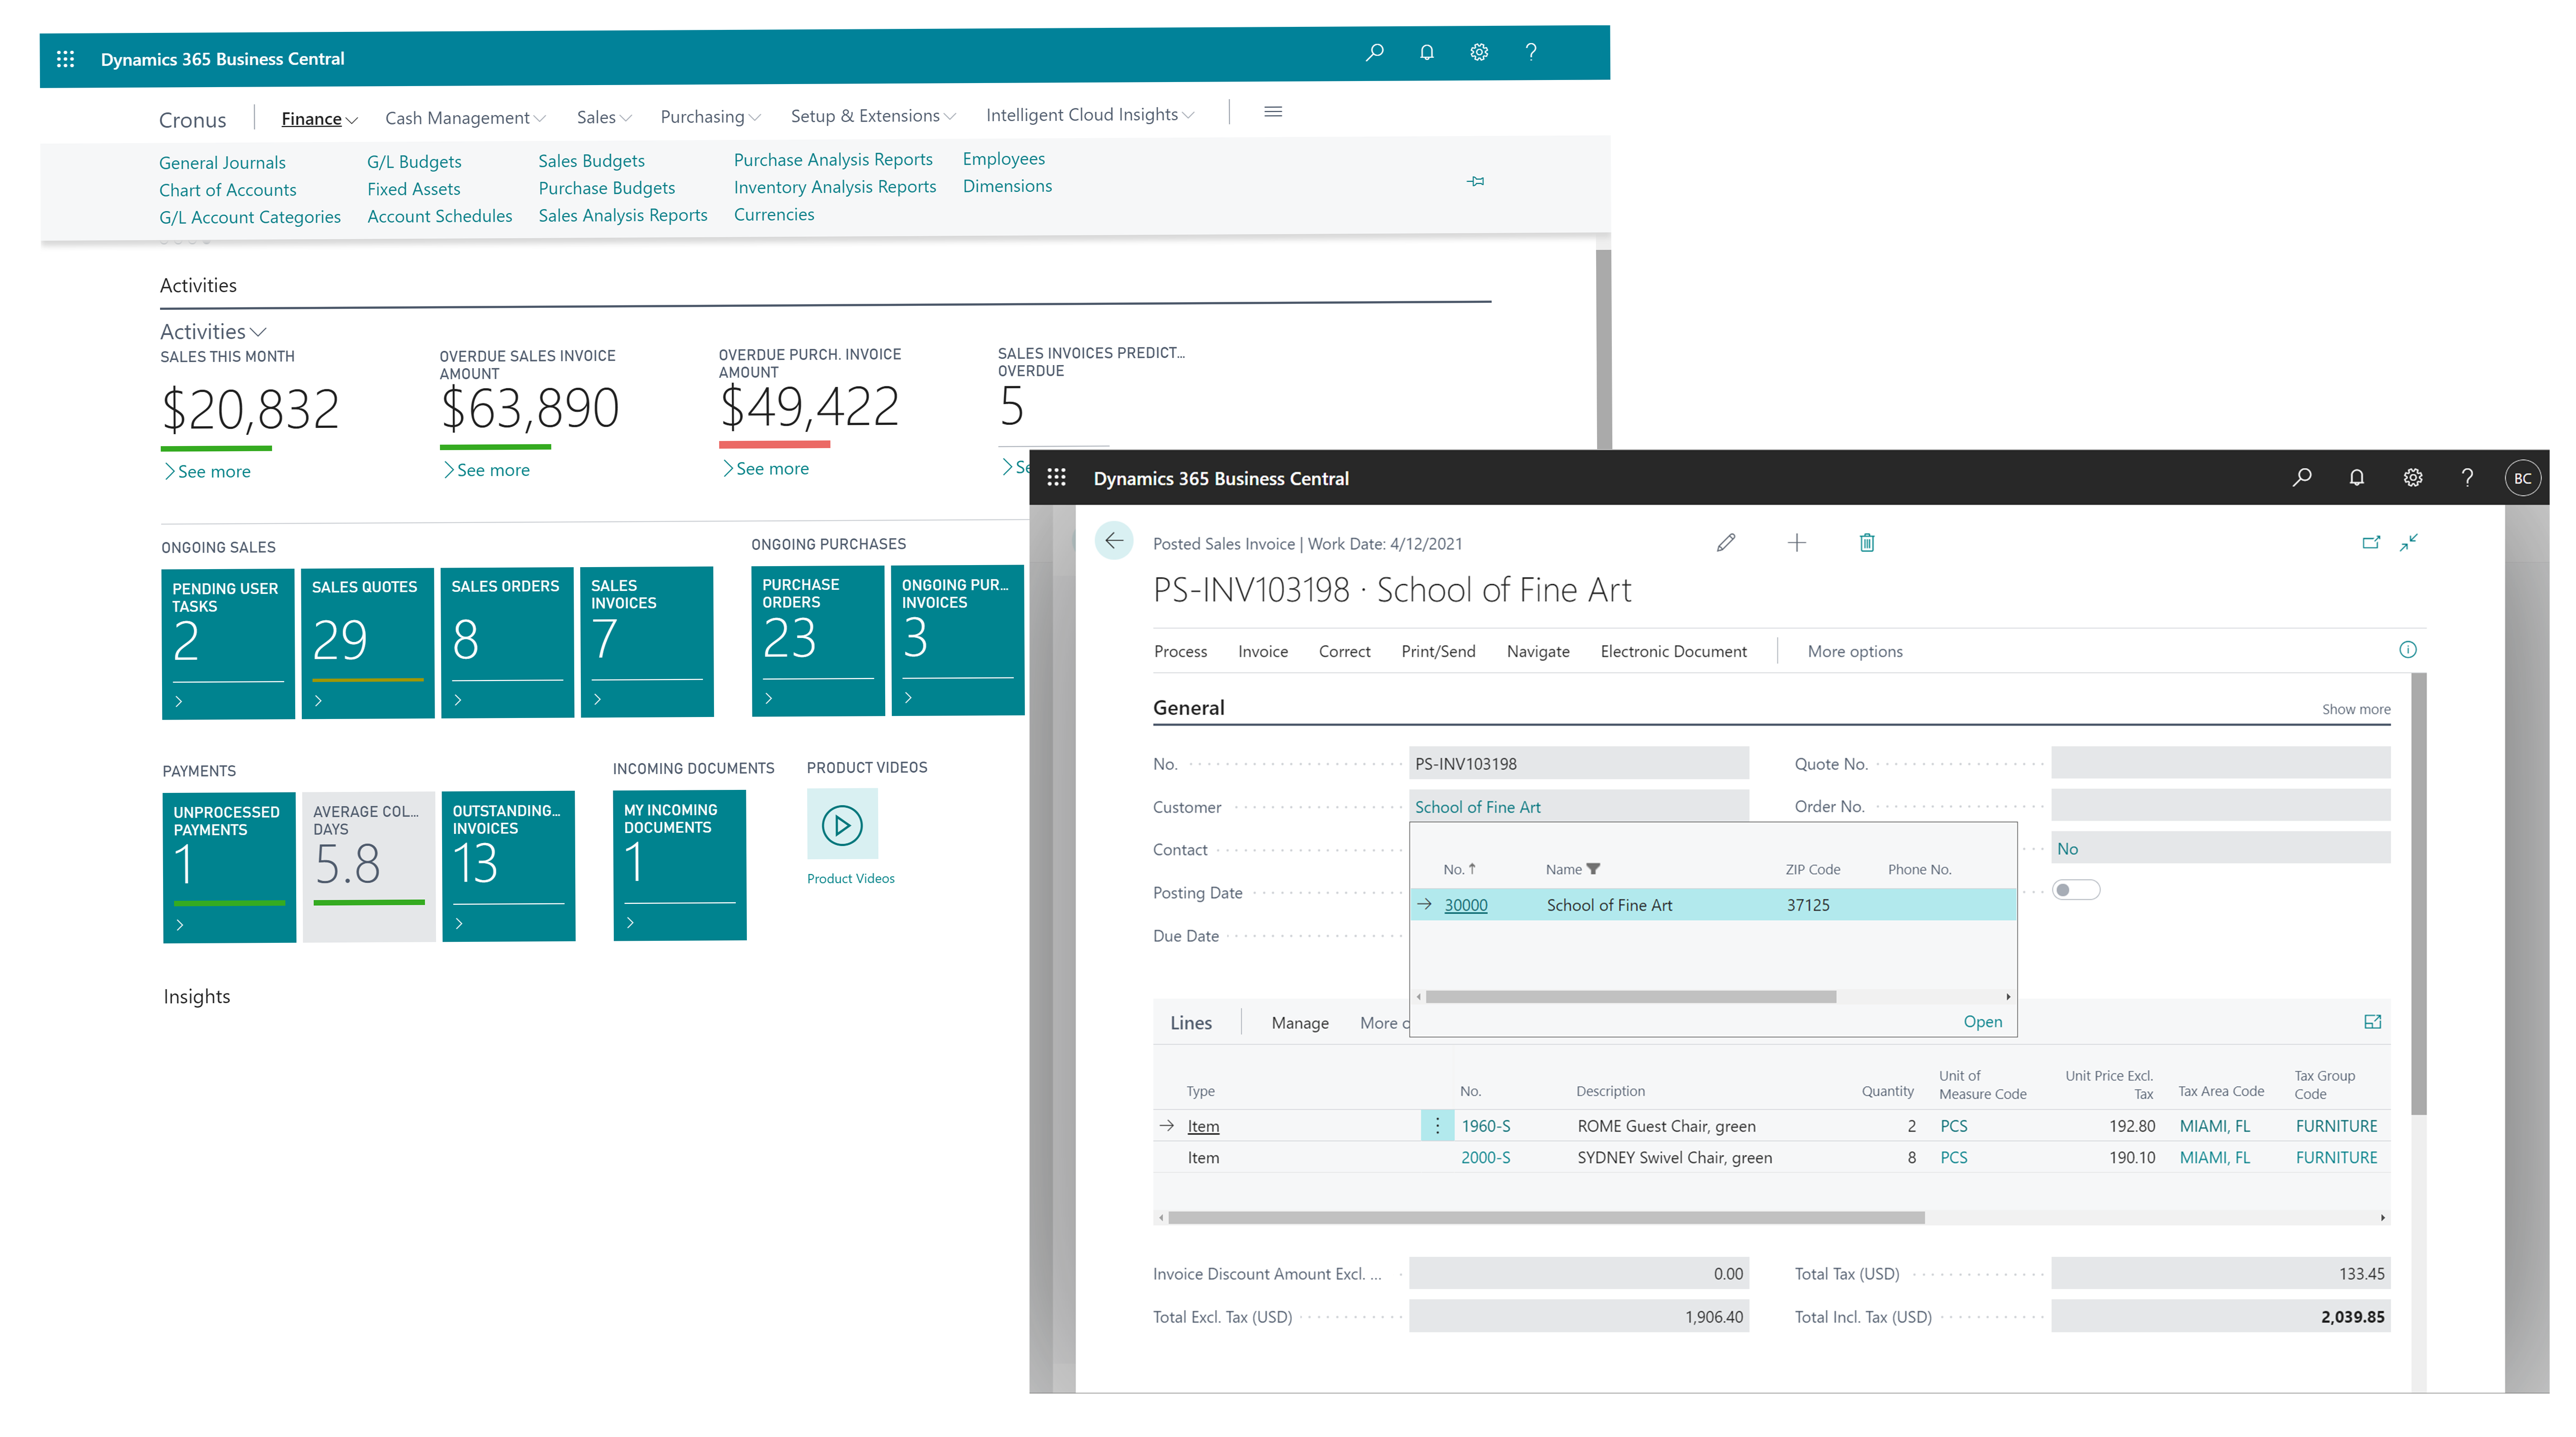Click help icon in dark header bar
Screen dimensions: 2576x1437
coord(2467,477)
